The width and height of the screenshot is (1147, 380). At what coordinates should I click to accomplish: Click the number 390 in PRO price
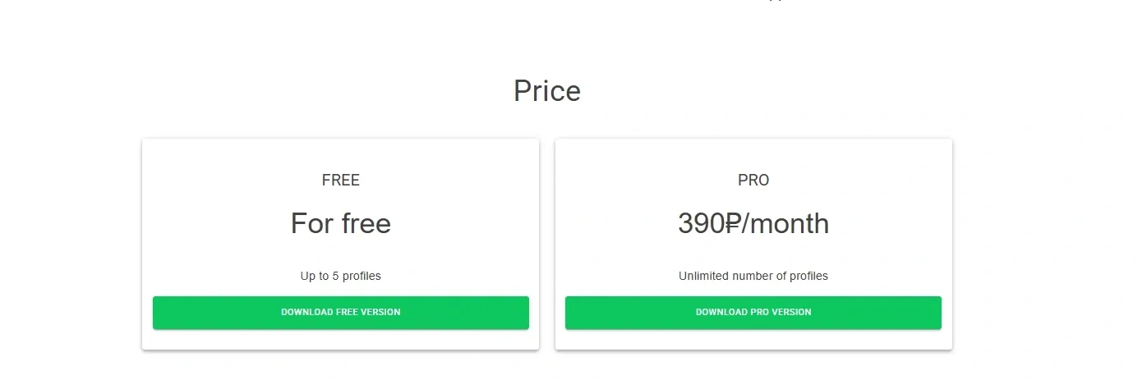point(701,224)
